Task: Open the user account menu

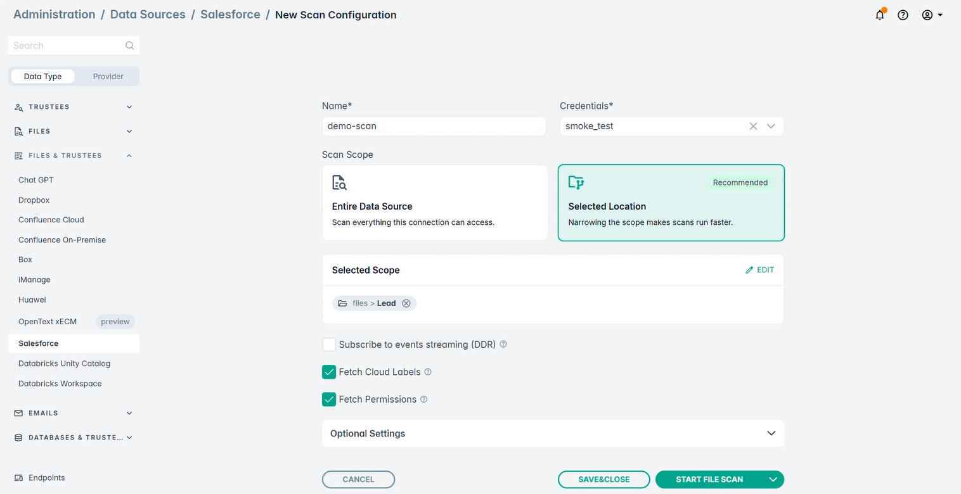Action: (x=932, y=15)
